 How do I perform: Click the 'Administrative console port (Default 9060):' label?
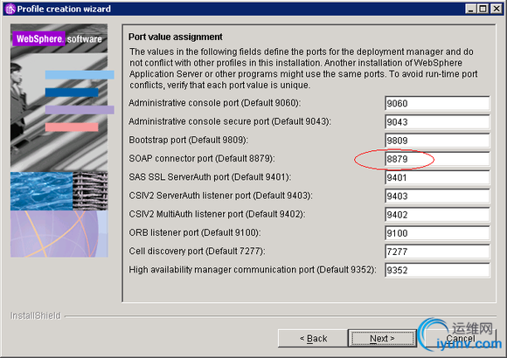coord(215,103)
